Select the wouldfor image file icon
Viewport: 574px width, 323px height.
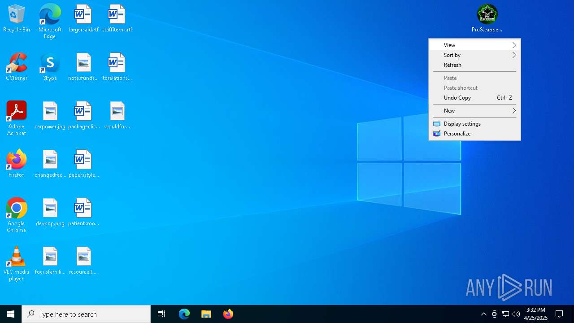[117, 115]
